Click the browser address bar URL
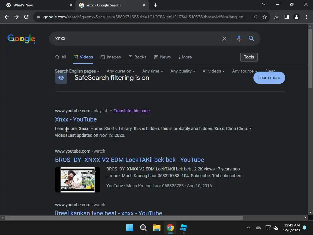This screenshot has height=235, width=313. pyautogui.click(x=145, y=17)
